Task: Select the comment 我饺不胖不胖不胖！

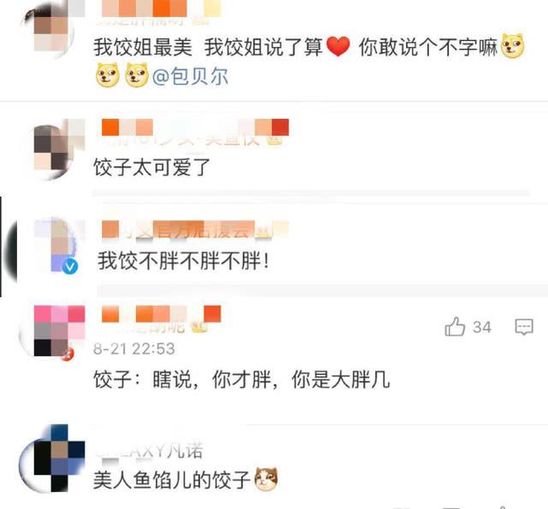Action: tap(183, 261)
